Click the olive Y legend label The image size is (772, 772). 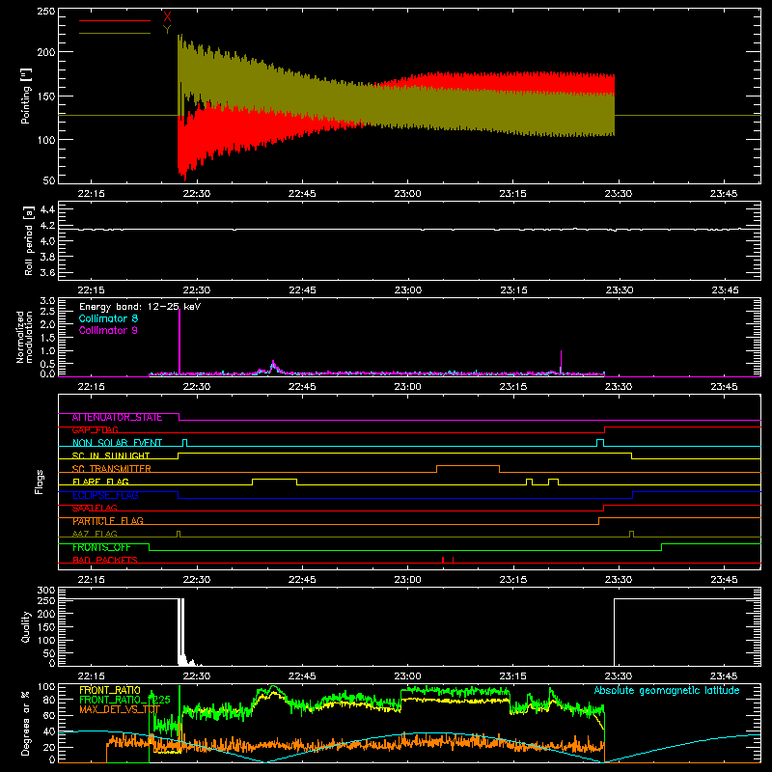point(167,30)
